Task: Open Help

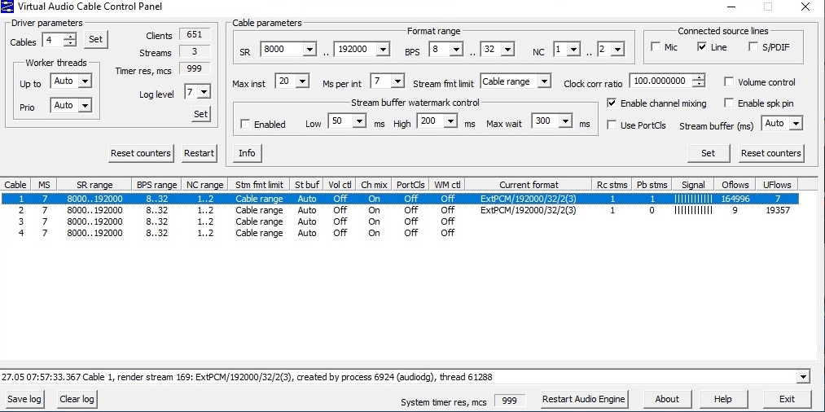Action: [723, 399]
